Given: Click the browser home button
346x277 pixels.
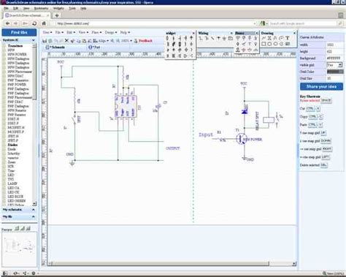Looking at the screenshot, I should click(44, 23).
